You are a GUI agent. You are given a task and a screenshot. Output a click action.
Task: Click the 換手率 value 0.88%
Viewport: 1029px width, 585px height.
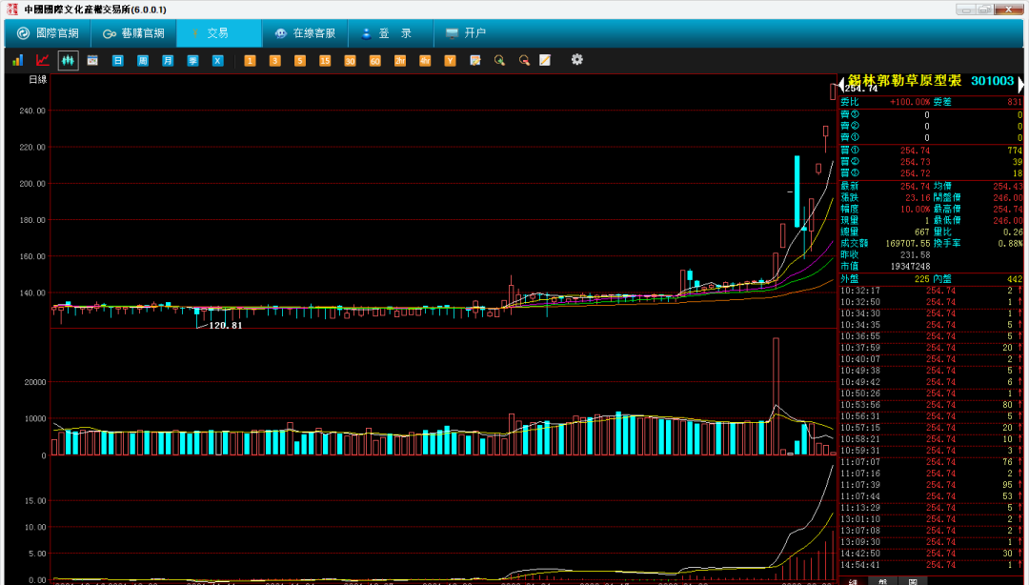[1010, 243]
